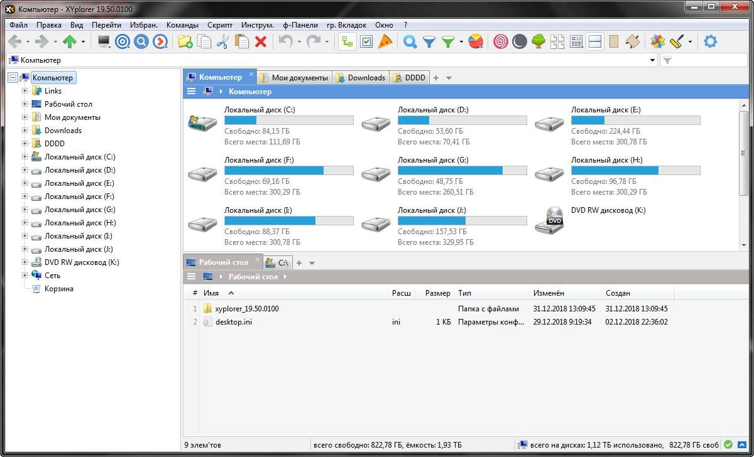Viewport: 754px width, 457px height.
Task: Go forward with the grey right arrow
Action: (42, 42)
